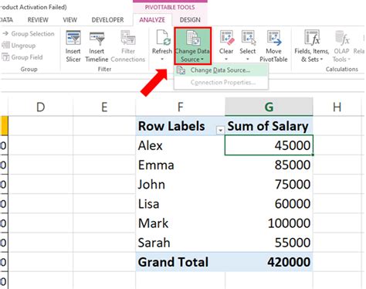Click the OLAP Tools icon
366x289 pixels.
342,38
